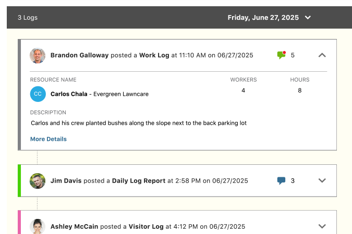Expand Ashley McCain's Visitor Log entry
The width and height of the screenshot is (352, 234).
(322, 226)
